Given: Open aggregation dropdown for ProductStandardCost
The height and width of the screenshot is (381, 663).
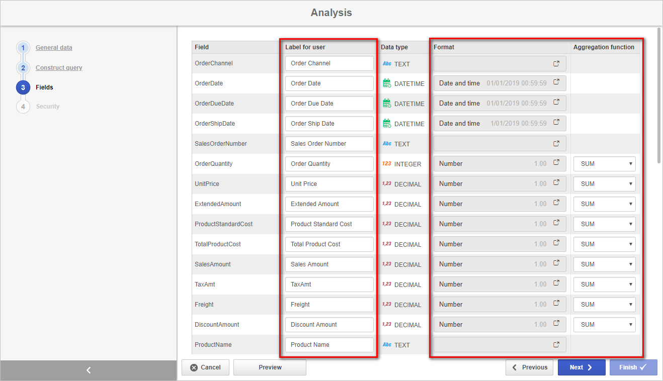Looking at the screenshot, I should point(604,224).
